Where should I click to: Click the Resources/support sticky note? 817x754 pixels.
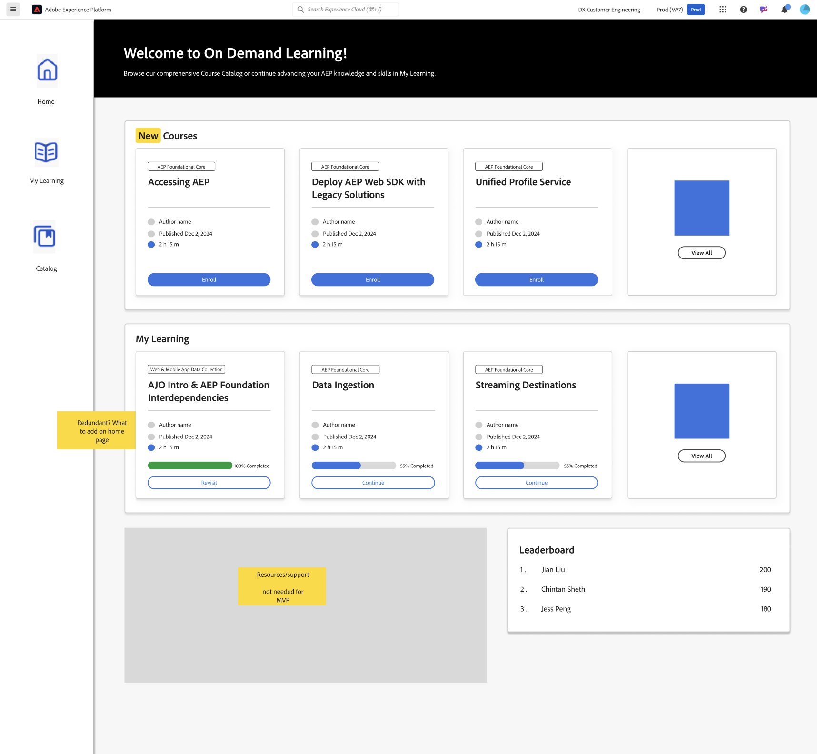click(x=282, y=586)
